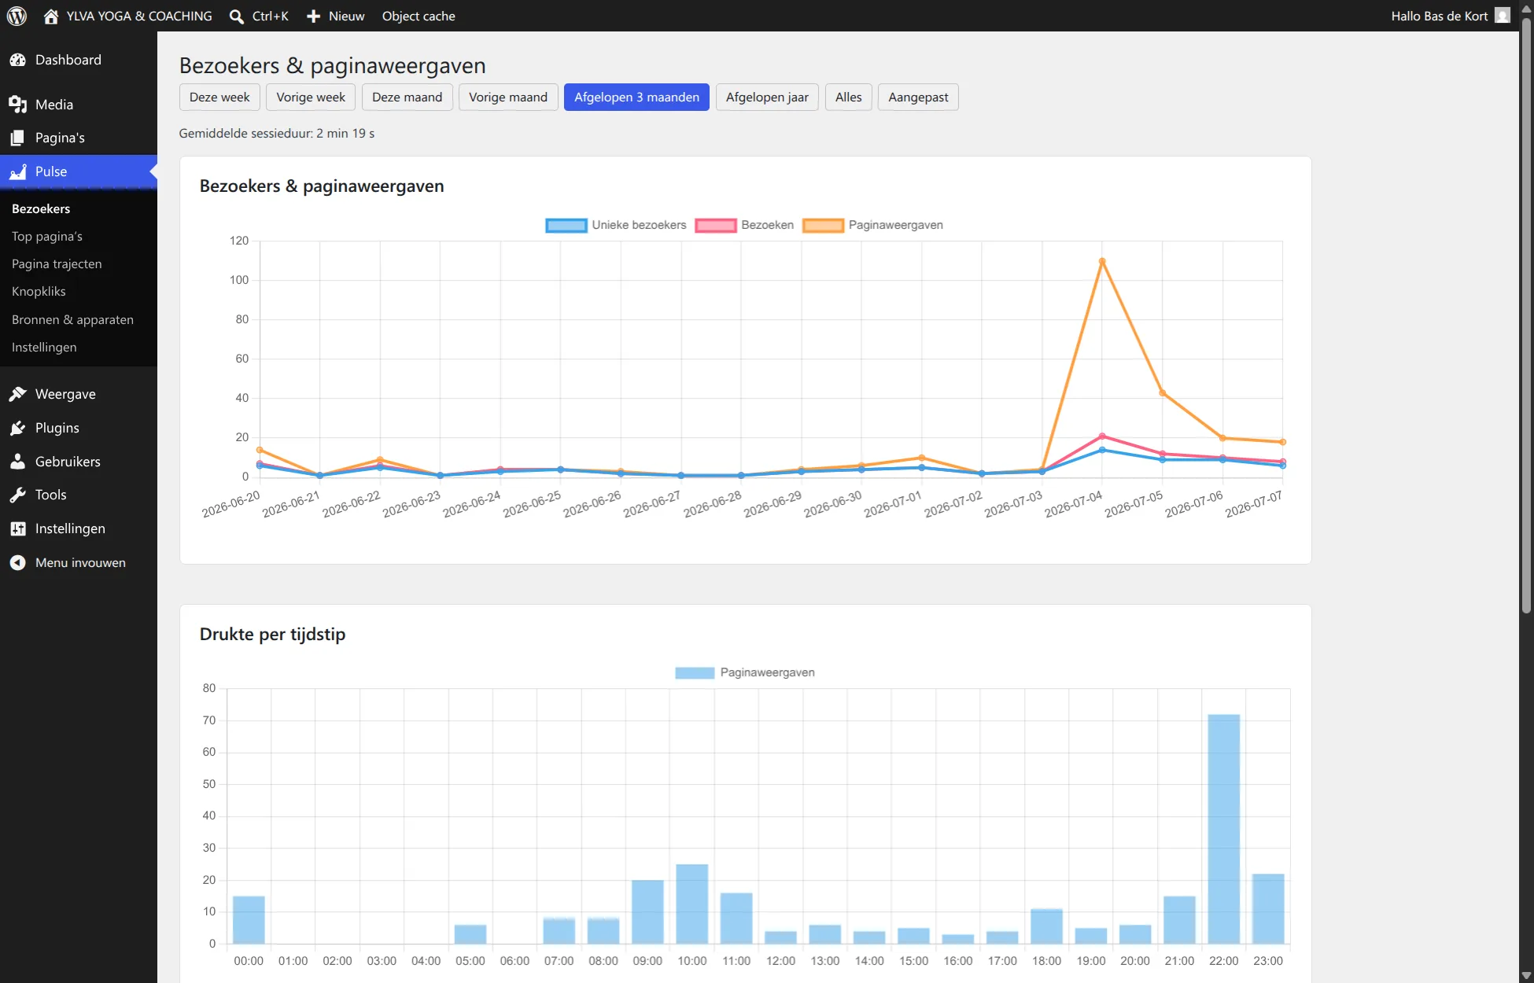
Task: Click the 22:00 bar in the hourly chart
Action: click(x=1223, y=829)
